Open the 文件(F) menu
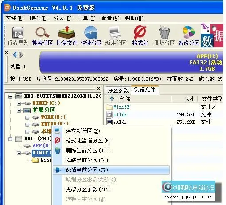Screen dimensions: 226x205 click(x=15, y=18)
